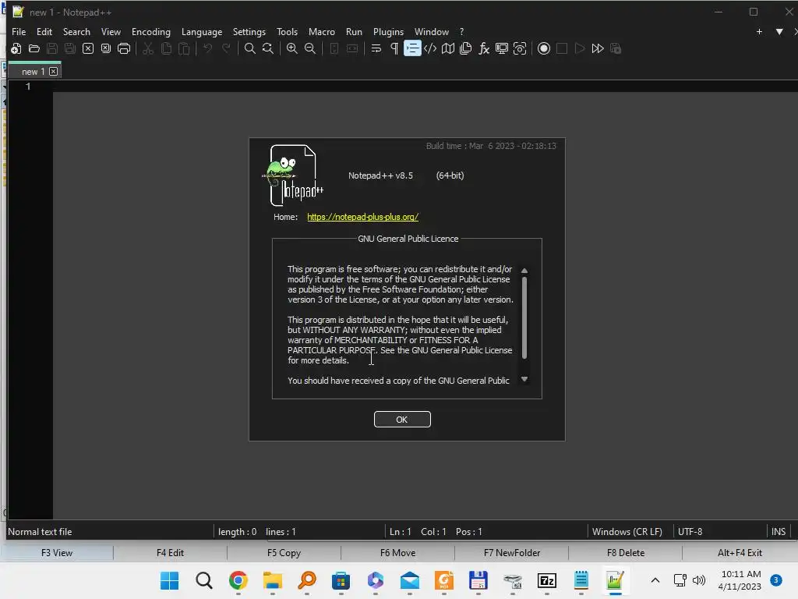Click the licence text scroll-up arrow
The width and height of the screenshot is (798, 599).
[x=524, y=271]
